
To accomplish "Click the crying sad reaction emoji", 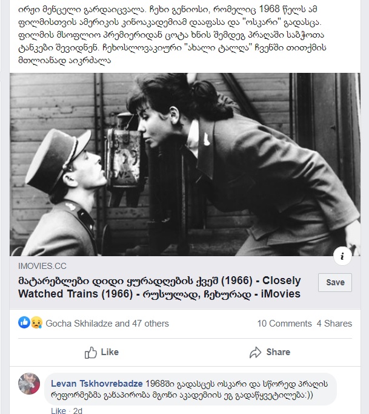I will (36, 323).
